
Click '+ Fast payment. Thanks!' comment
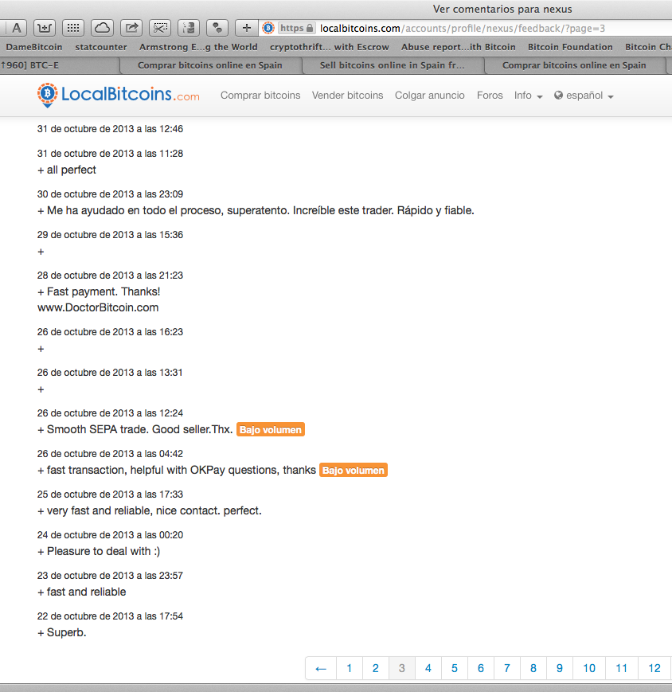coord(99,291)
